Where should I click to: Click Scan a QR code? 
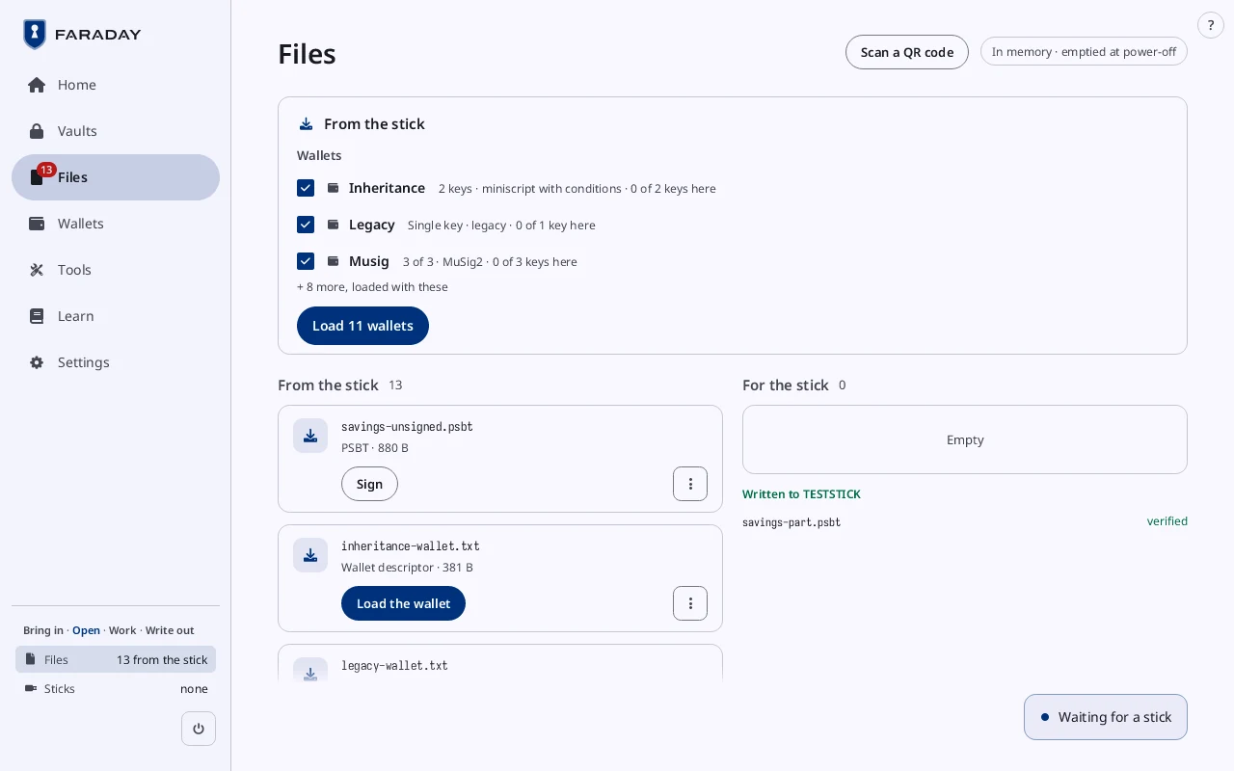907,52
